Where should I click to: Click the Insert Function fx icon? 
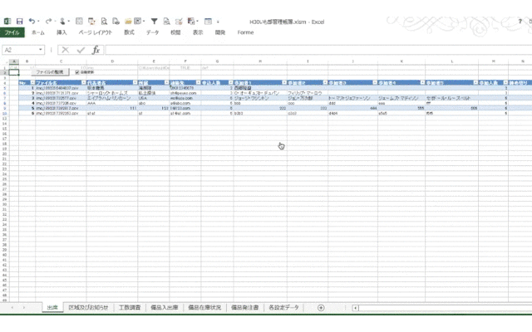click(x=96, y=50)
